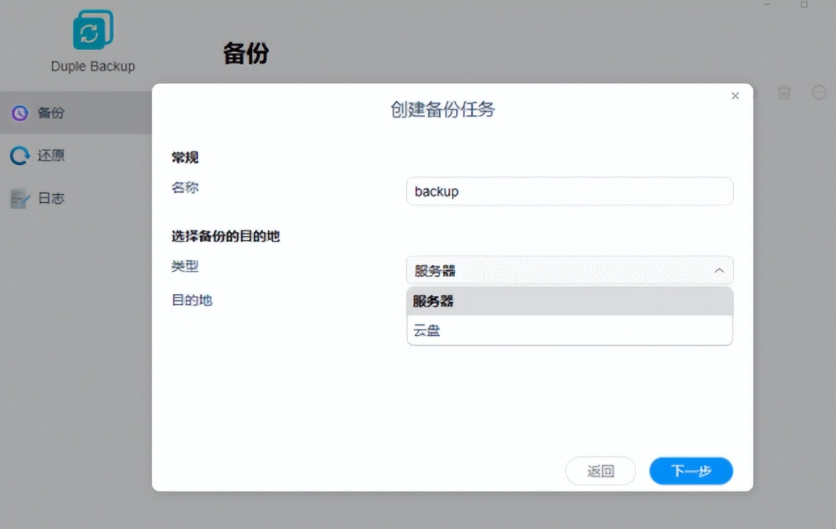Click the Duple Backup application logo
This screenshot has height=529, width=836.
[x=92, y=29]
